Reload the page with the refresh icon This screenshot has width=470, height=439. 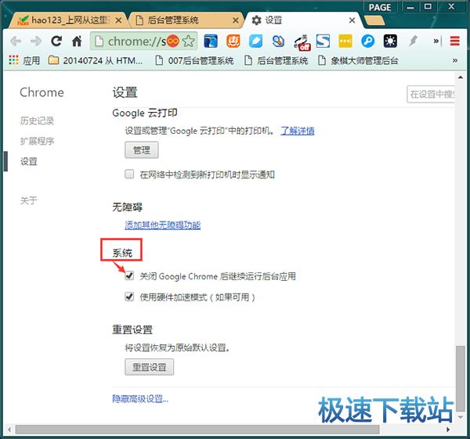pos(56,41)
